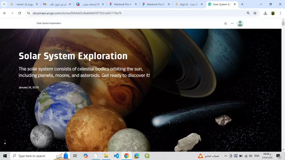This screenshot has height=160, width=285.
Task: Open the blank document app on taskbar
Action: [96, 156]
